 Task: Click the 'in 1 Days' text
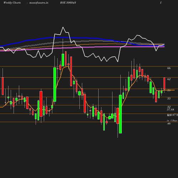pos(172,121)
